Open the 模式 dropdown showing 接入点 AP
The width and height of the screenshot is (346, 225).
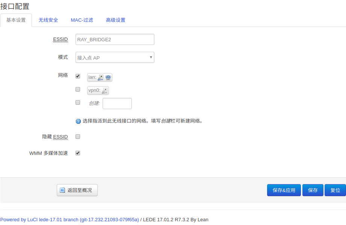[x=115, y=57]
